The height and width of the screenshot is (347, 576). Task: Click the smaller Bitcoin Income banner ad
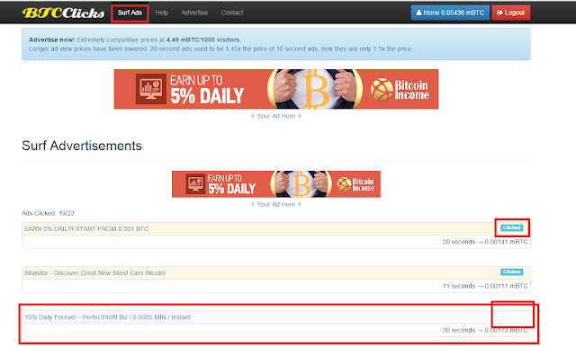pos(276,184)
